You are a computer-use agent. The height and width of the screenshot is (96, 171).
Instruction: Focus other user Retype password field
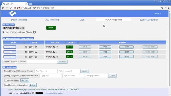click(x=96, y=76)
